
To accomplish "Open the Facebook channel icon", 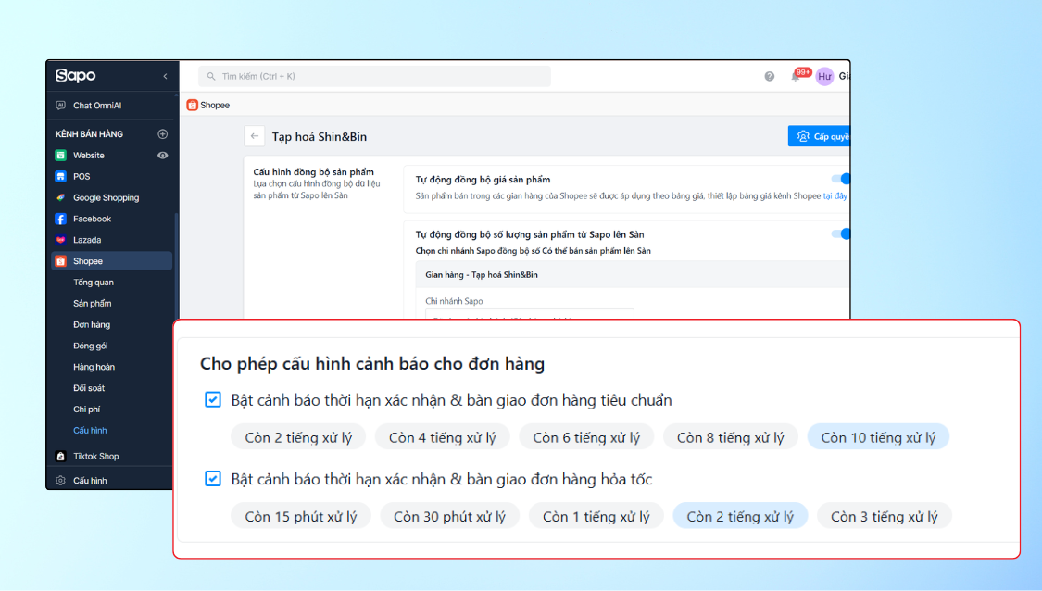I will click(61, 219).
